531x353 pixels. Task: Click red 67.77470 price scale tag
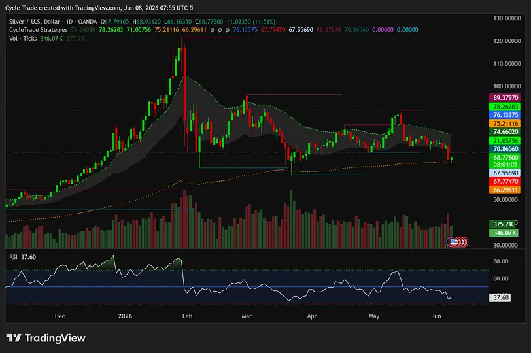pyautogui.click(x=505, y=182)
